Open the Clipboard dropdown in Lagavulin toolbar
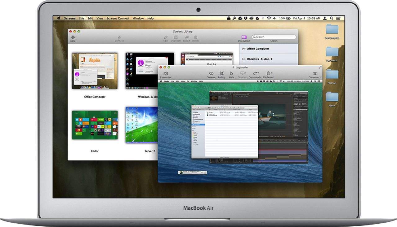397x227 pixels. [269, 73]
